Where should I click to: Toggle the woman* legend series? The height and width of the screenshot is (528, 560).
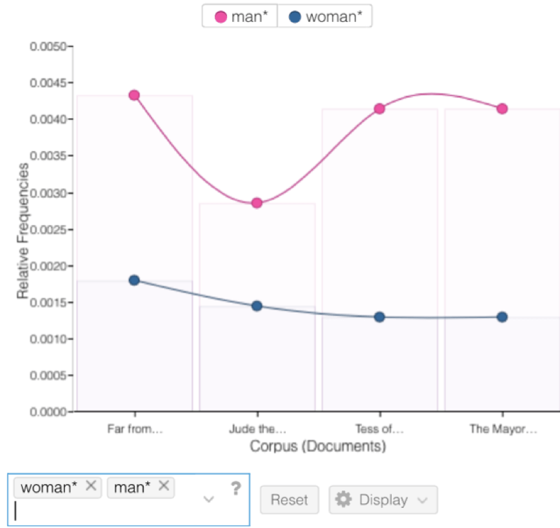[325, 17]
